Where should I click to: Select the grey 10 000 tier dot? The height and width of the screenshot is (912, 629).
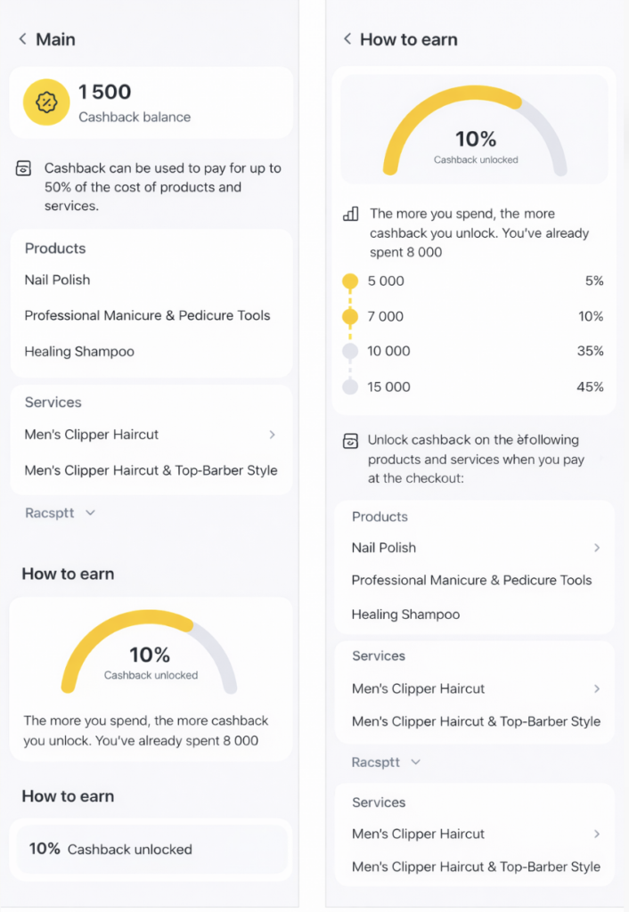pos(350,351)
